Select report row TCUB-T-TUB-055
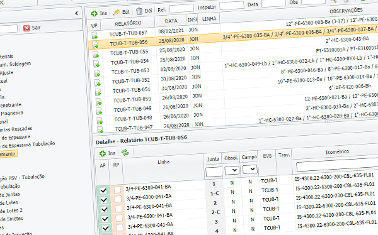 click(x=129, y=53)
